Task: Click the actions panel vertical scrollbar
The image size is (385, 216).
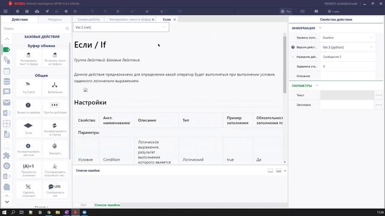Action: point(70,100)
